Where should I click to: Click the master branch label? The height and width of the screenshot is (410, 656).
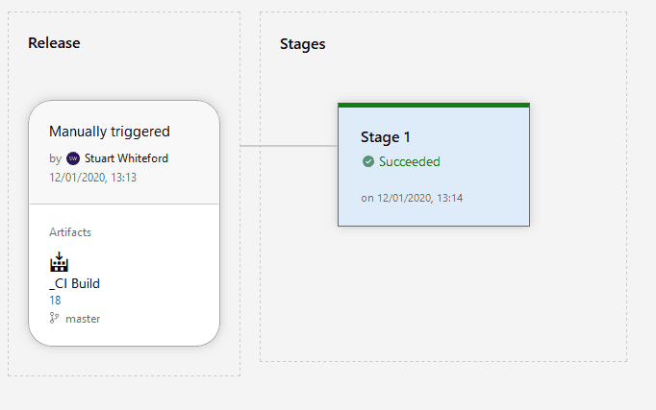coord(83,318)
